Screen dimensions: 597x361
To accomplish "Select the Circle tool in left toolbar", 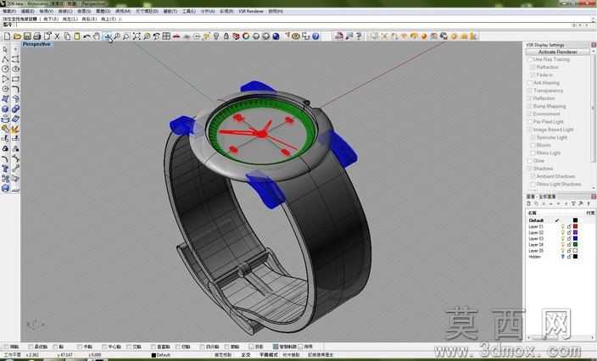I will tap(5, 69).
